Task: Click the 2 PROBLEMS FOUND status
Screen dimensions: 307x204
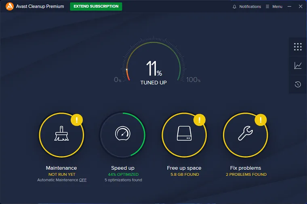Action: pos(246,175)
